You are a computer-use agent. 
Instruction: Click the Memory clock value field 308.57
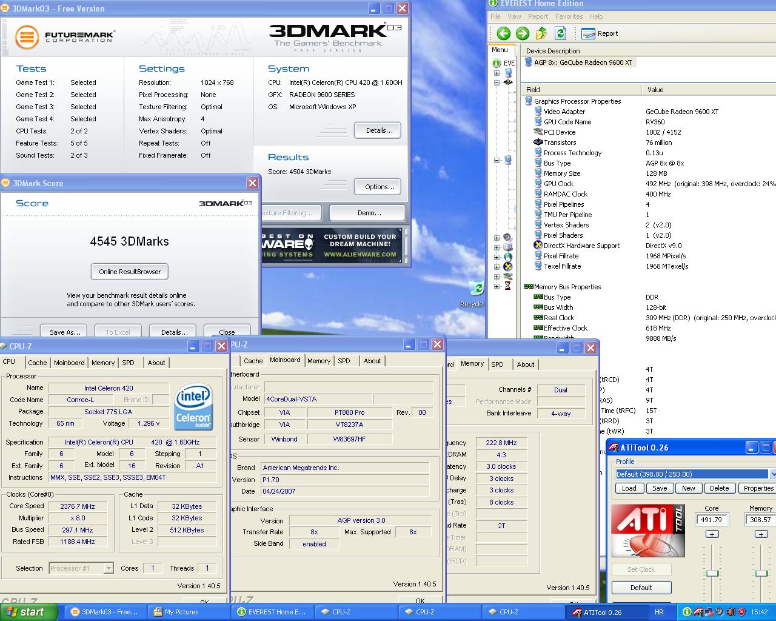click(x=760, y=520)
